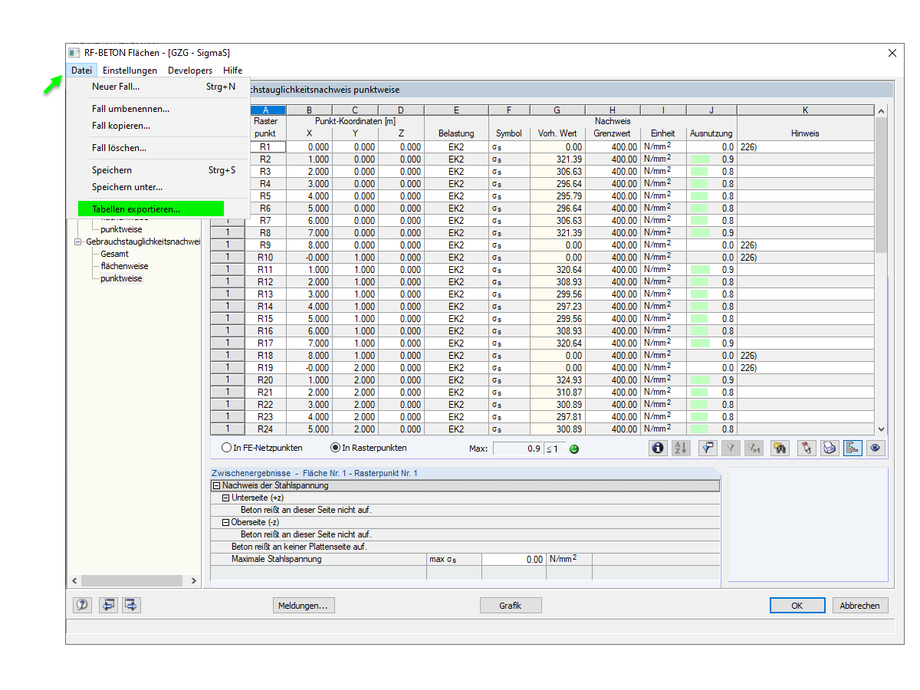Show the result diagram chart icon

[x=853, y=448]
